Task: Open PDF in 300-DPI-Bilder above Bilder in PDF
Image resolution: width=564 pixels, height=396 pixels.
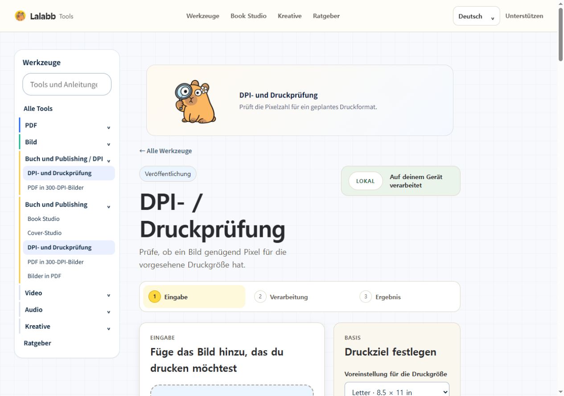Action: [56, 262]
